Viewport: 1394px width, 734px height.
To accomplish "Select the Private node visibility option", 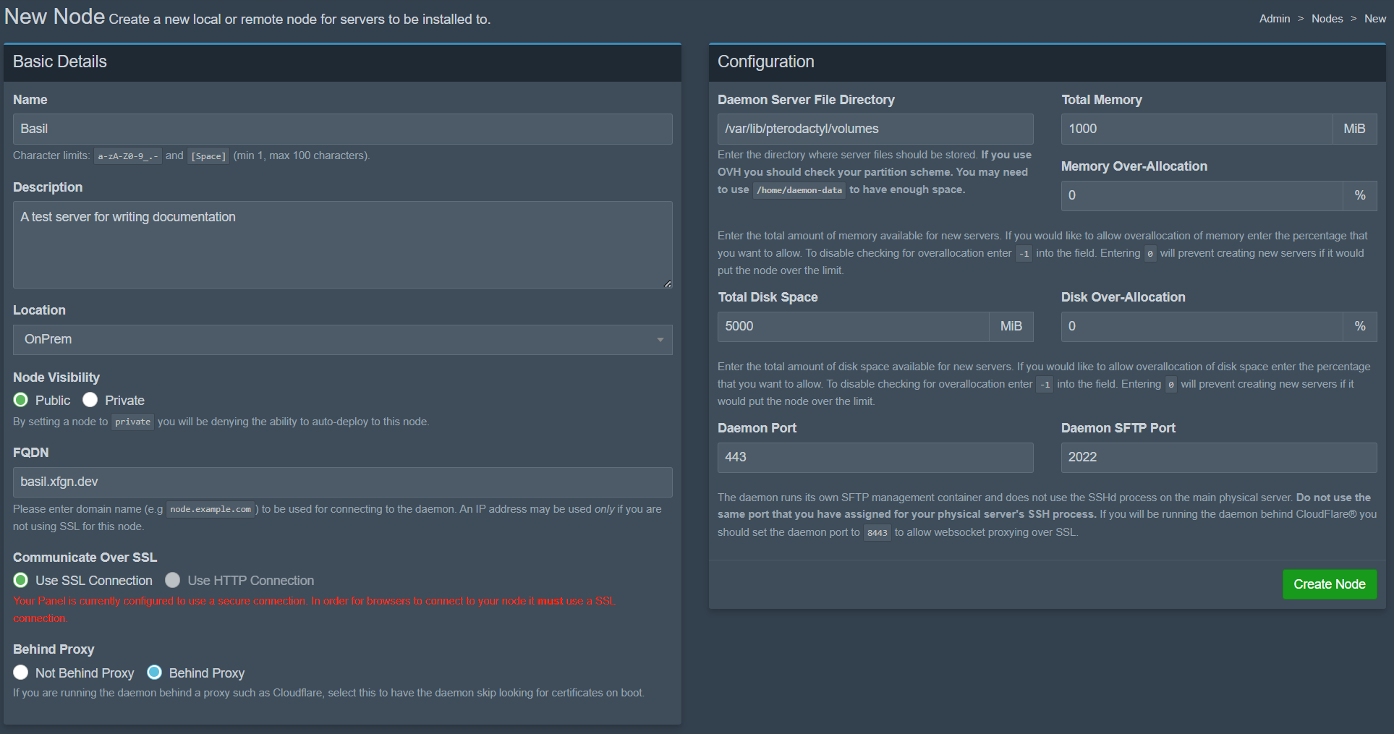I will click(x=90, y=400).
